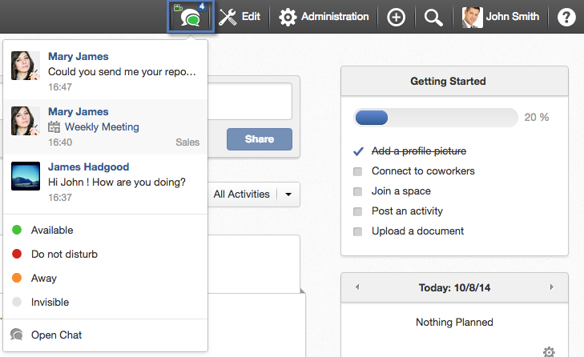Click the Share button
Screen dimensions: 584x357
click(260, 139)
